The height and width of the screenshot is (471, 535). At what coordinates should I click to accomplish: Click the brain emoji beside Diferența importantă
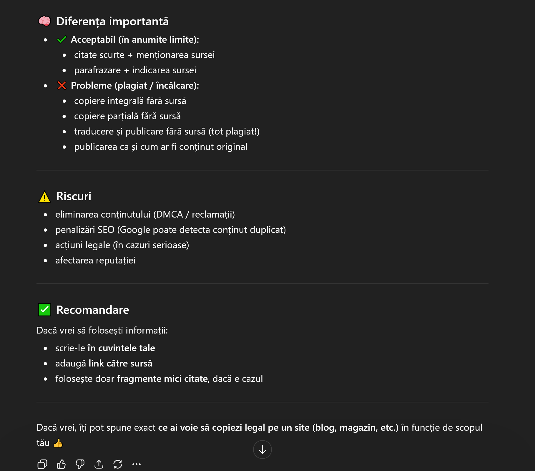point(44,21)
